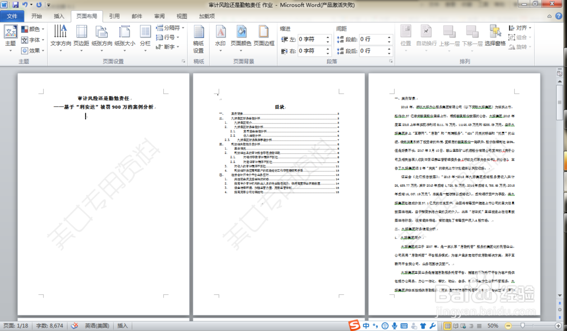Open the 文件 File tab

[12, 16]
